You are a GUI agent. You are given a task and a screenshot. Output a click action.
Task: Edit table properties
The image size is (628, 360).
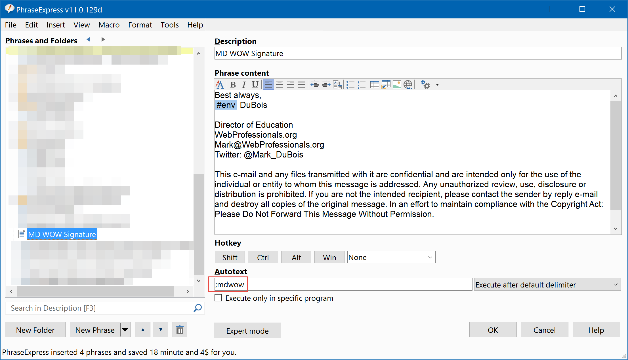tap(386, 85)
